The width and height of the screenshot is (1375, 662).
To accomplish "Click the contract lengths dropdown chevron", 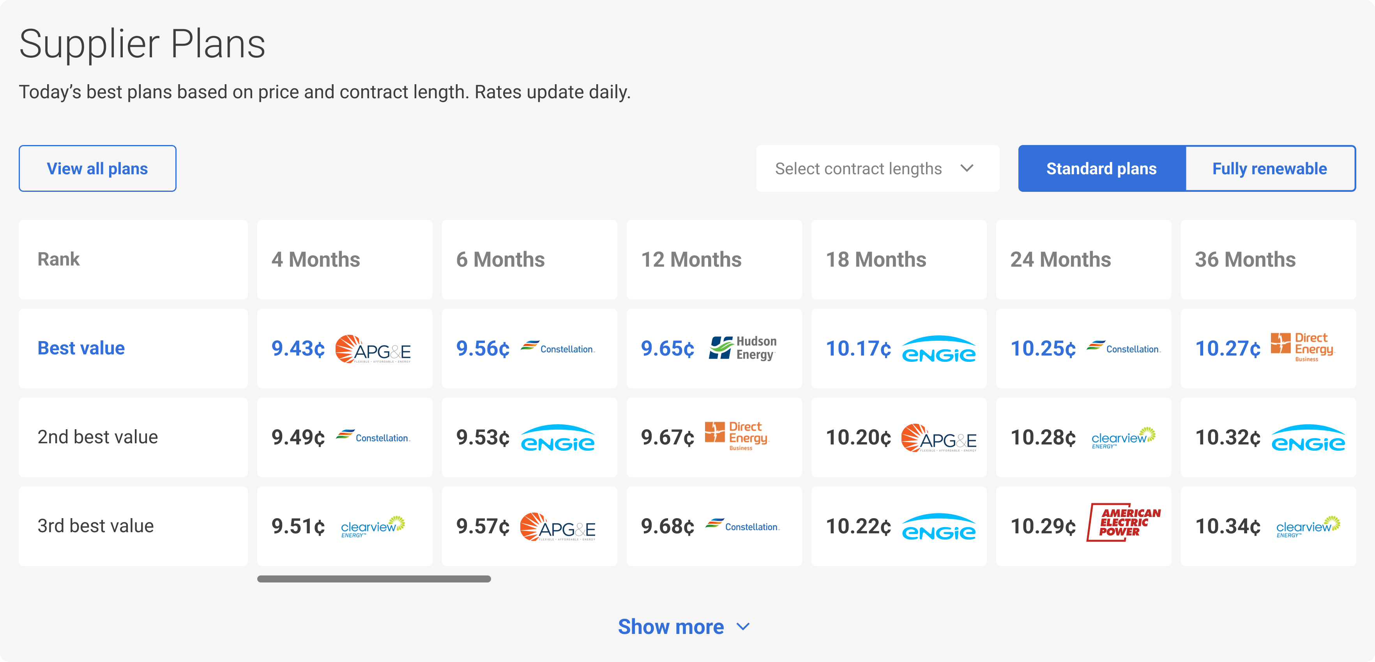I will tap(967, 169).
